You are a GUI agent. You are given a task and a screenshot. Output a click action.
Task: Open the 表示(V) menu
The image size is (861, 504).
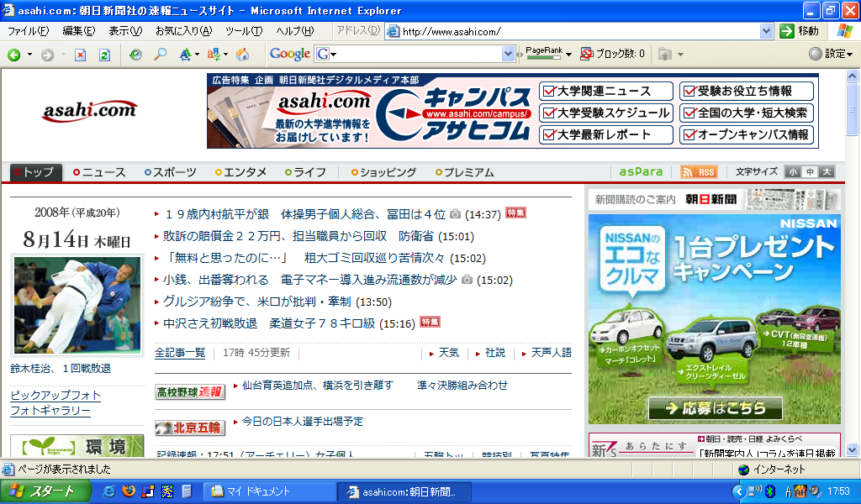(x=125, y=31)
